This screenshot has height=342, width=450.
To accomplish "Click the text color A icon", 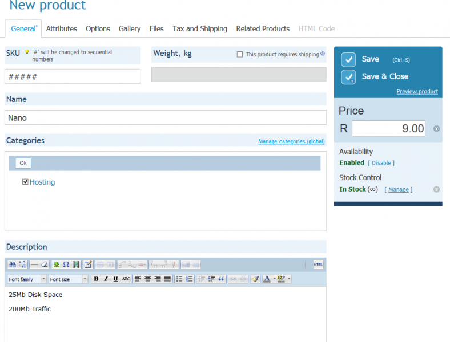I will click(267, 279).
